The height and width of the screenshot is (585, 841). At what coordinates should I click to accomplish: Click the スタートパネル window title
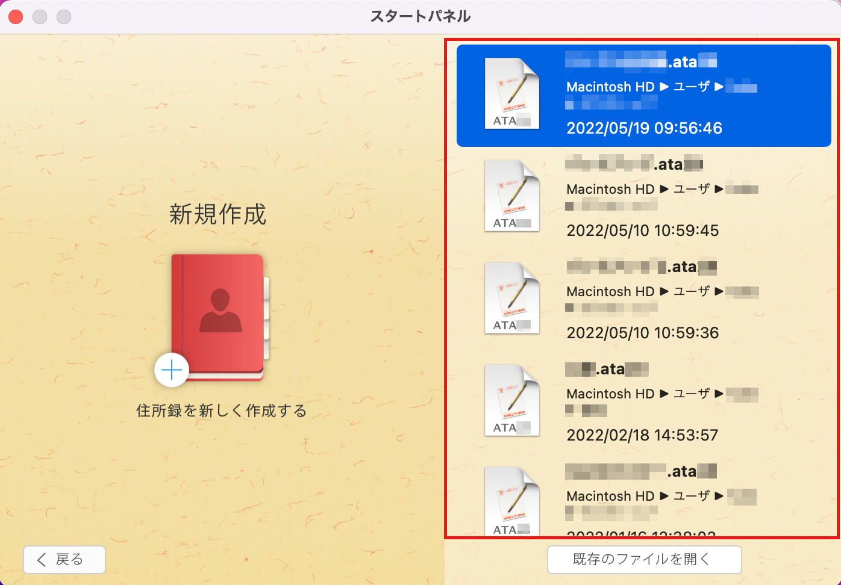(x=420, y=16)
